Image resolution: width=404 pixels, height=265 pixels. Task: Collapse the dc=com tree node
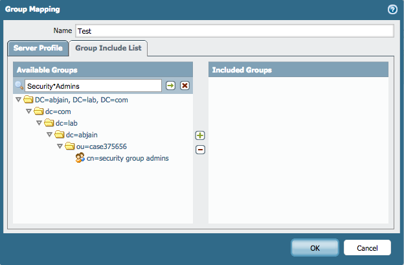click(x=28, y=111)
